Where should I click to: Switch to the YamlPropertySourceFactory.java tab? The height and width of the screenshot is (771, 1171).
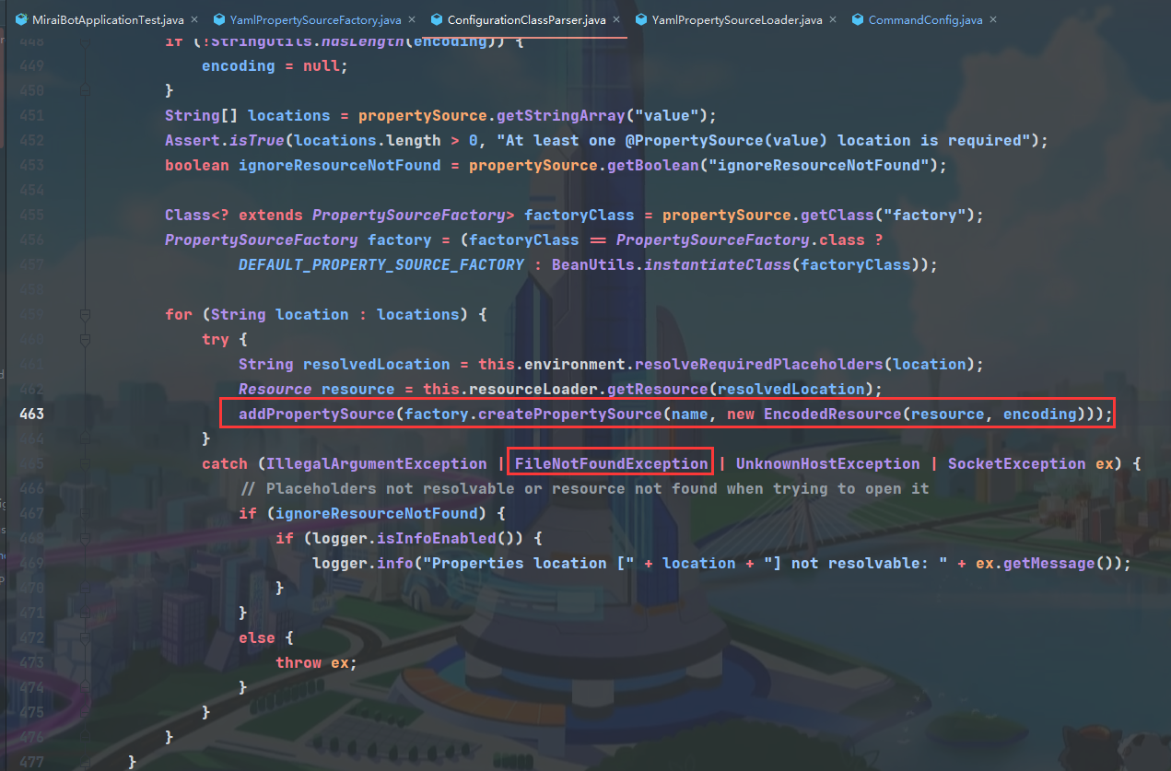click(x=314, y=19)
